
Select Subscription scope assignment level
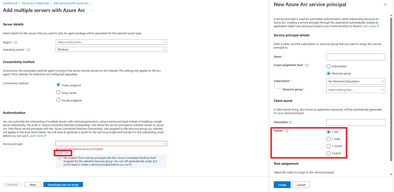[x=328, y=67]
